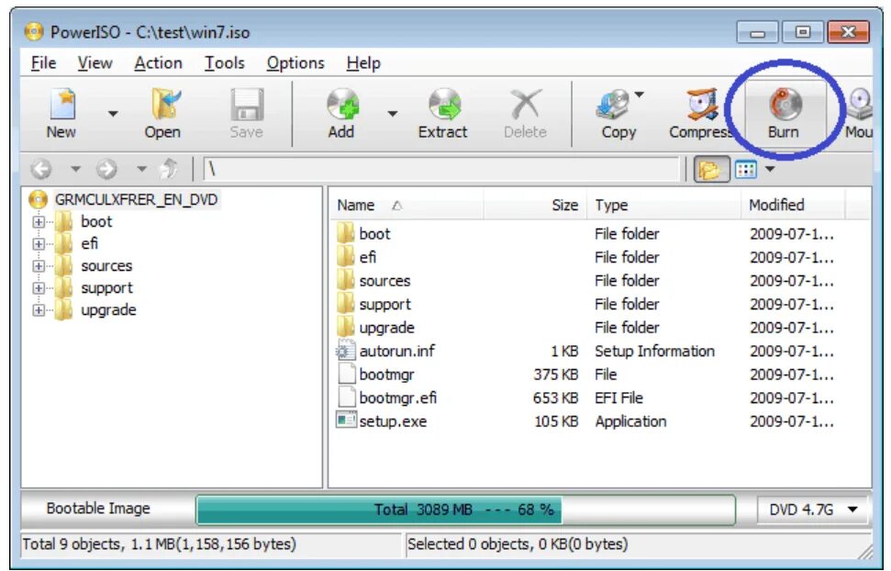Click the Burn disc icon
This screenshot has width=891, height=571.
(x=785, y=105)
